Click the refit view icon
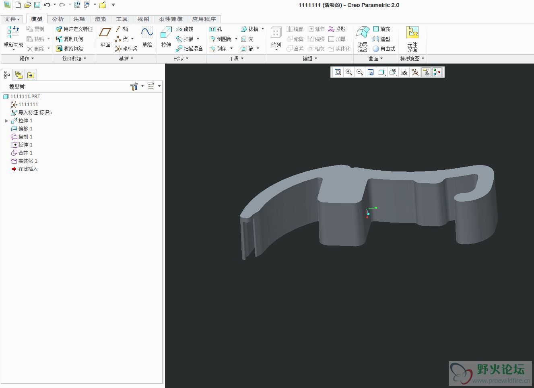The width and height of the screenshot is (534, 388). click(x=338, y=72)
